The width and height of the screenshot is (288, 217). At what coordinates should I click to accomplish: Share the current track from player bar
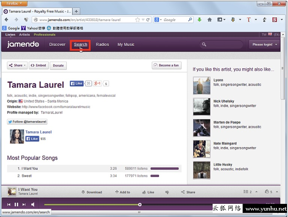188,192
